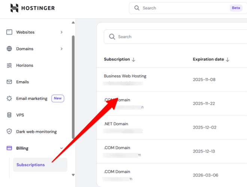Select the Subscriptions submenu item
This screenshot has width=247, height=187.
click(40, 165)
